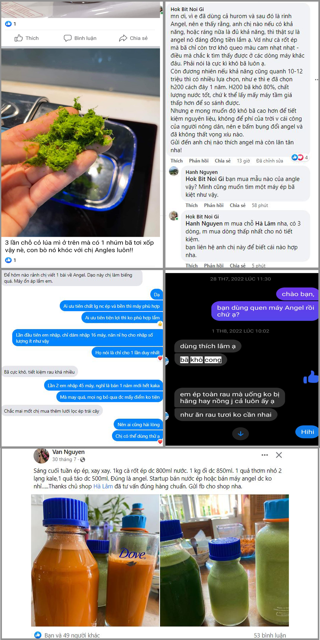320x640 pixels.
Task: Open the wheatgrass pulp photo
Action: pyautogui.click(x=81, y=143)
